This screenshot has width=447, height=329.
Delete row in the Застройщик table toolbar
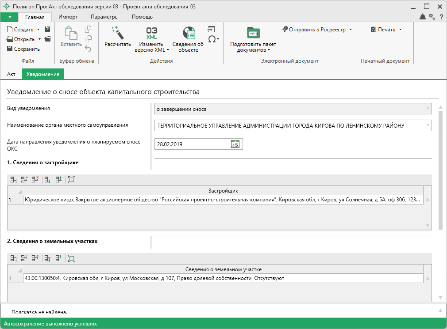[35, 180]
